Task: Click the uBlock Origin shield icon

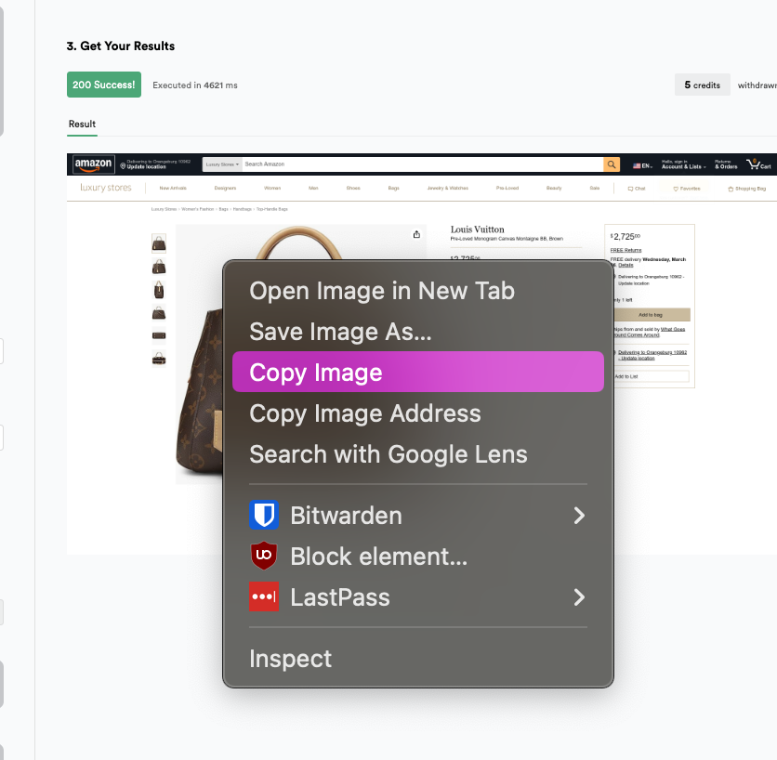Action: tap(264, 556)
